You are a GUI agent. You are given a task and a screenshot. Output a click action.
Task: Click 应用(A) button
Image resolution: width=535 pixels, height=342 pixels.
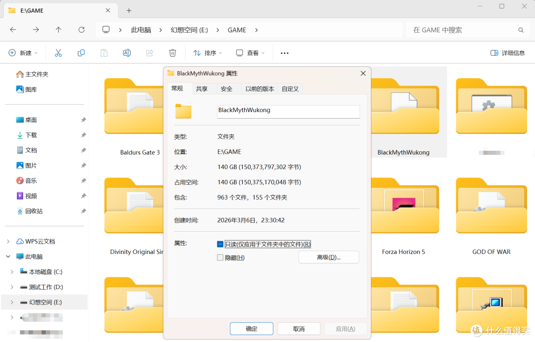coord(346,329)
